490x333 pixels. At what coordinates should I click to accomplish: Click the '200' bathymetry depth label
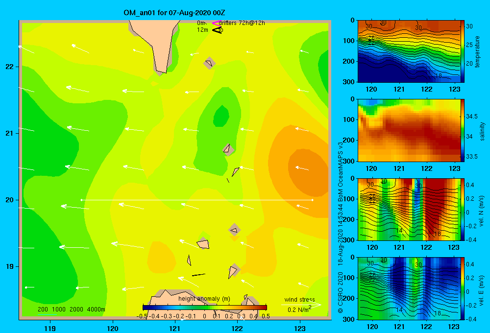(43, 309)
